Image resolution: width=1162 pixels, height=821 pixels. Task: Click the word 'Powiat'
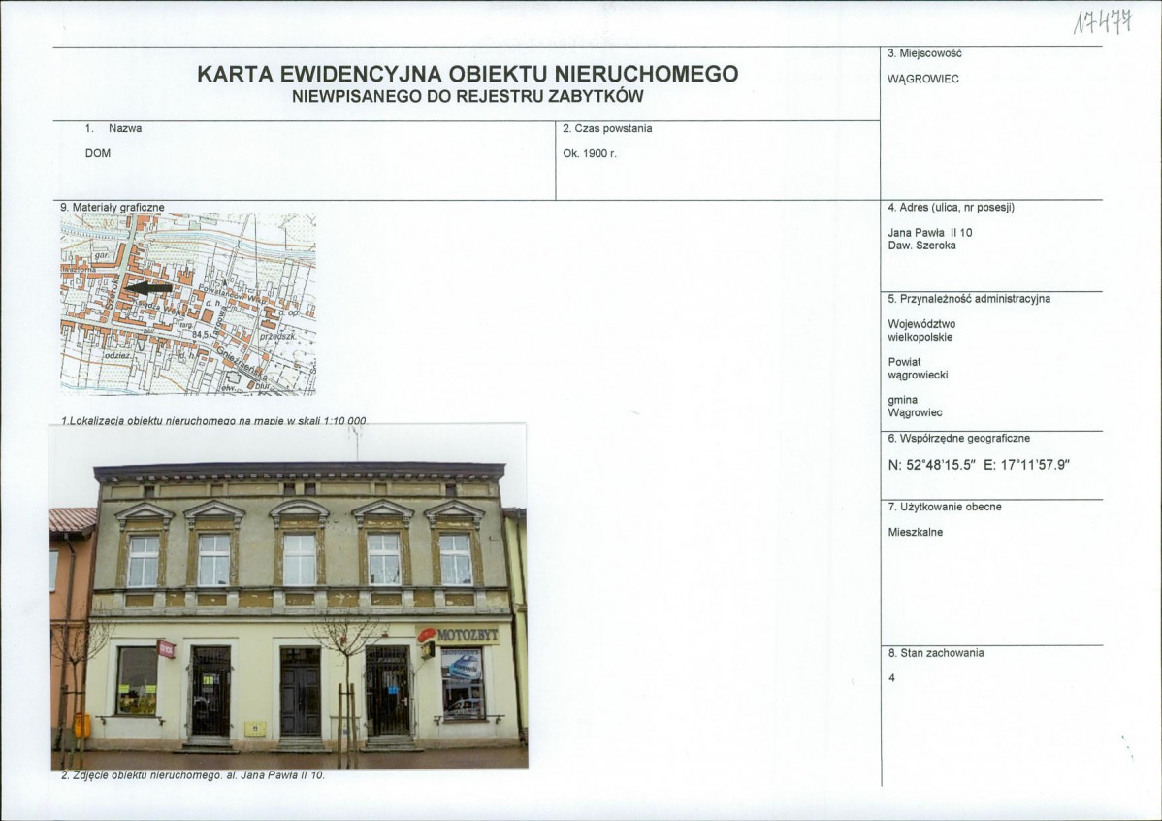click(x=904, y=362)
